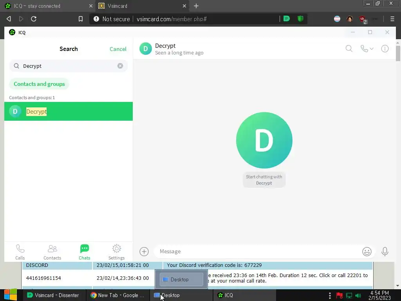Switch to the Chats tab
Screen dimensions: 401x301
(85, 252)
